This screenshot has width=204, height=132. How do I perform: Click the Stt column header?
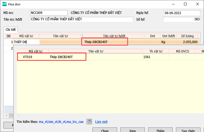coord(9,36)
